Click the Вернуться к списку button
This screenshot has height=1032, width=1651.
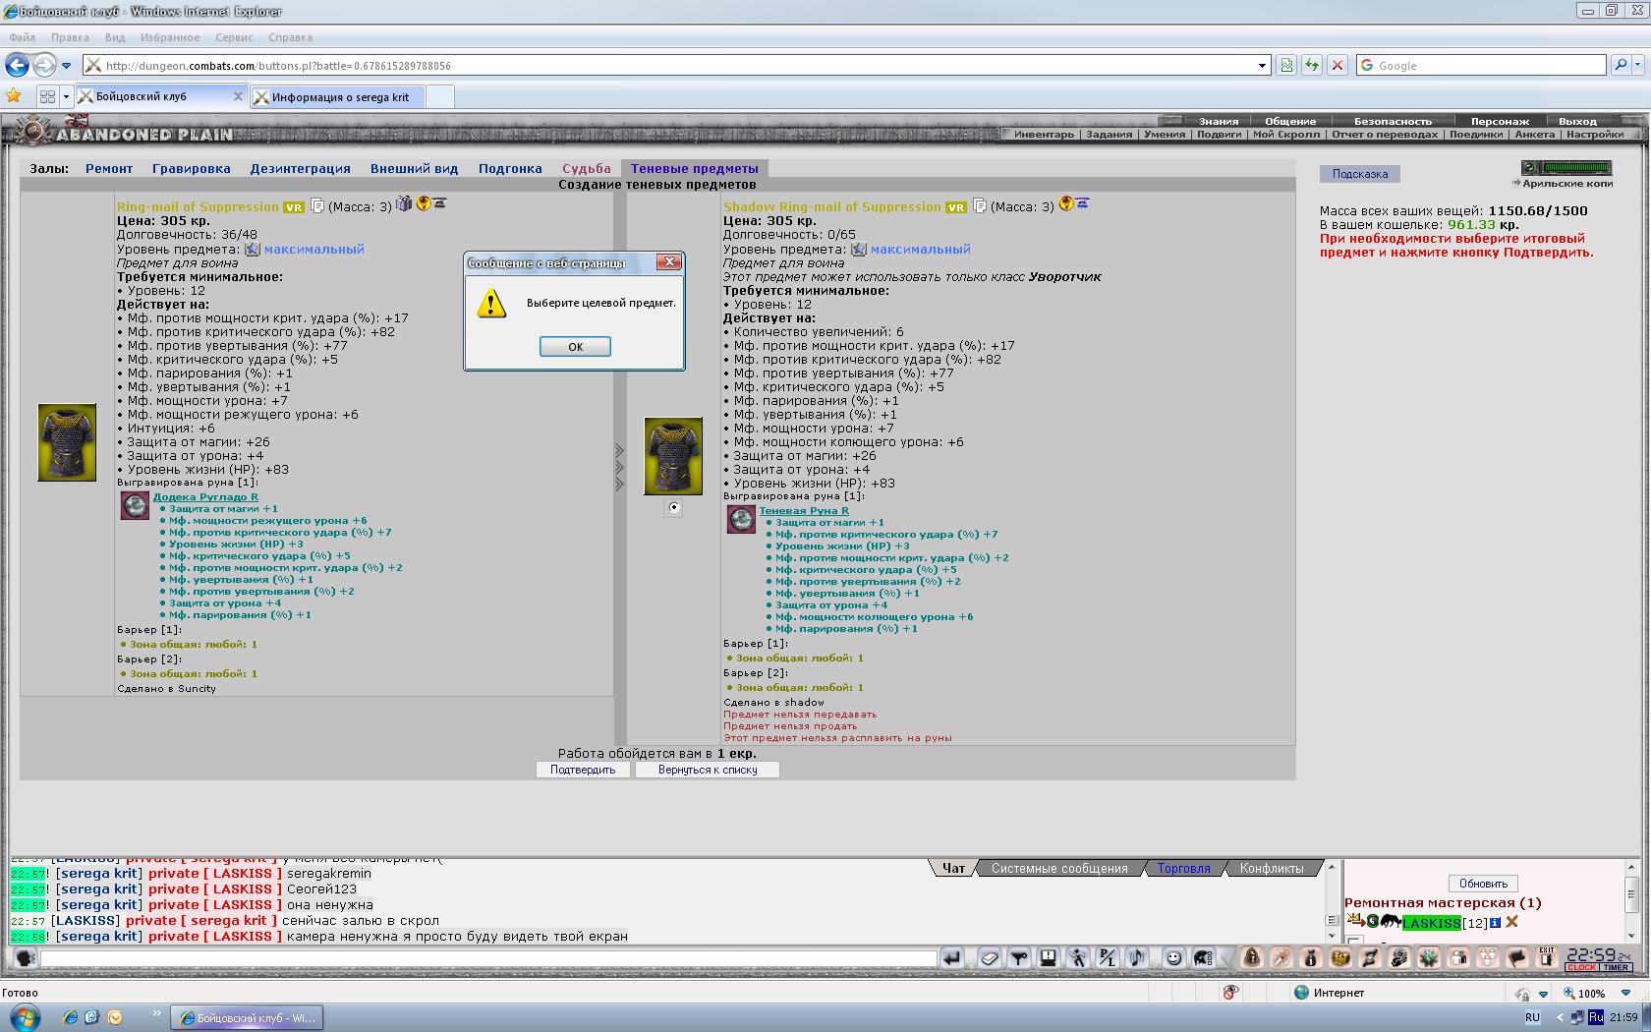[x=708, y=770]
